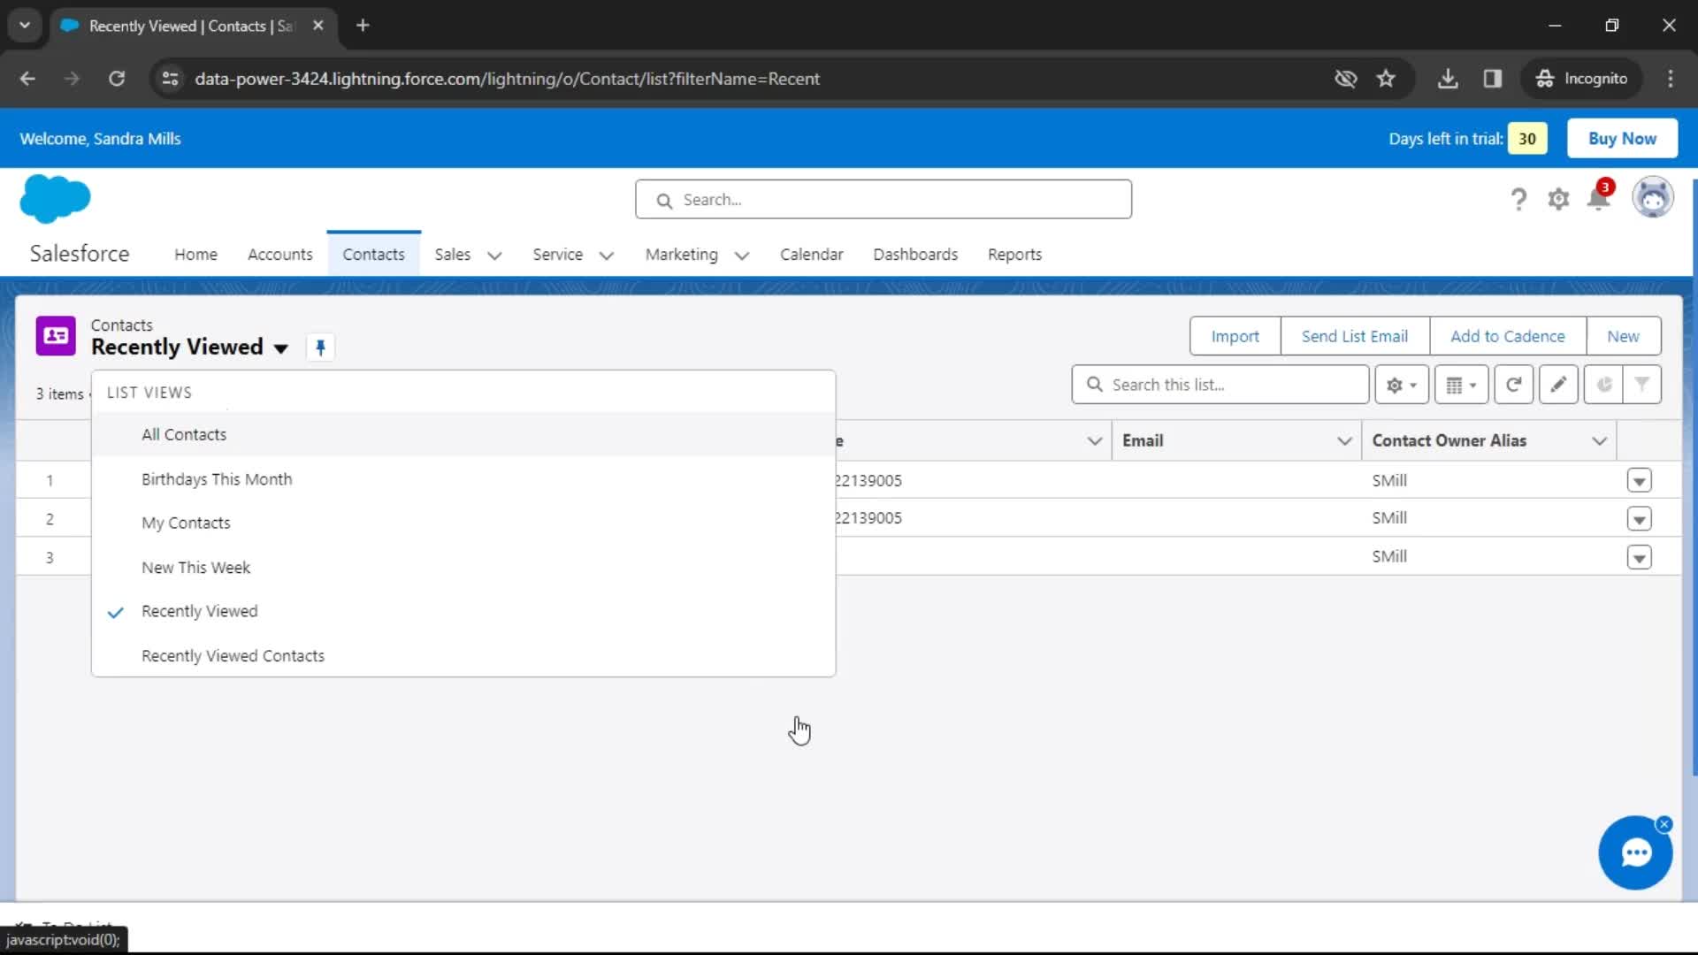
Task: Reload the browser page
Action: (117, 79)
